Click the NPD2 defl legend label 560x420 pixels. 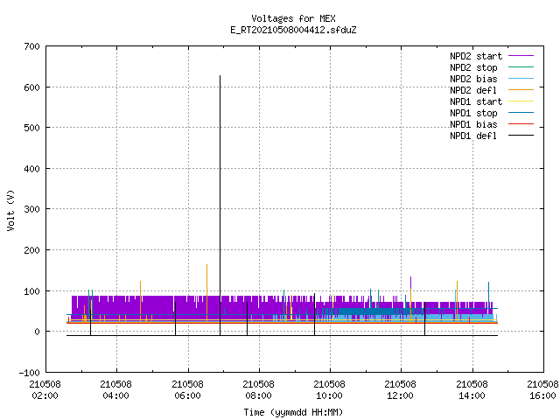click(x=473, y=90)
